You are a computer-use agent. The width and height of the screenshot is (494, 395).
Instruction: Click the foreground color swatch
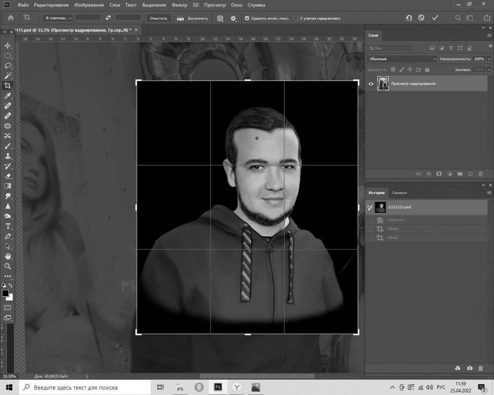coord(5,293)
